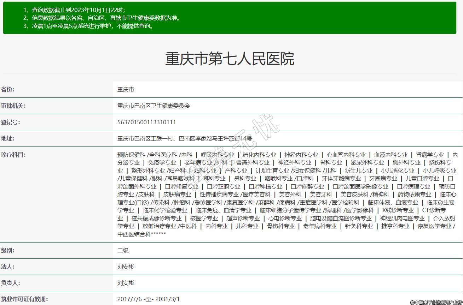Select the 级别 field label
The width and height of the screenshot is (463, 305).
tap(8, 250)
